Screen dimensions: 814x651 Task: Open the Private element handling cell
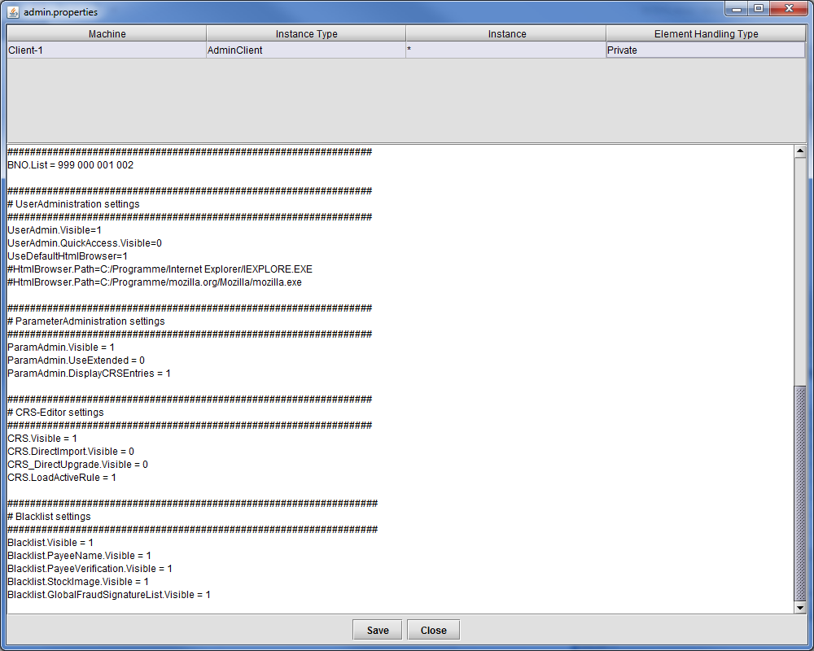click(706, 50)
